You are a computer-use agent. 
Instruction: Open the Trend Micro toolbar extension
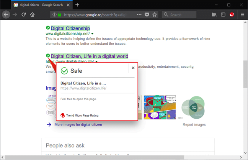pos(232,15)
